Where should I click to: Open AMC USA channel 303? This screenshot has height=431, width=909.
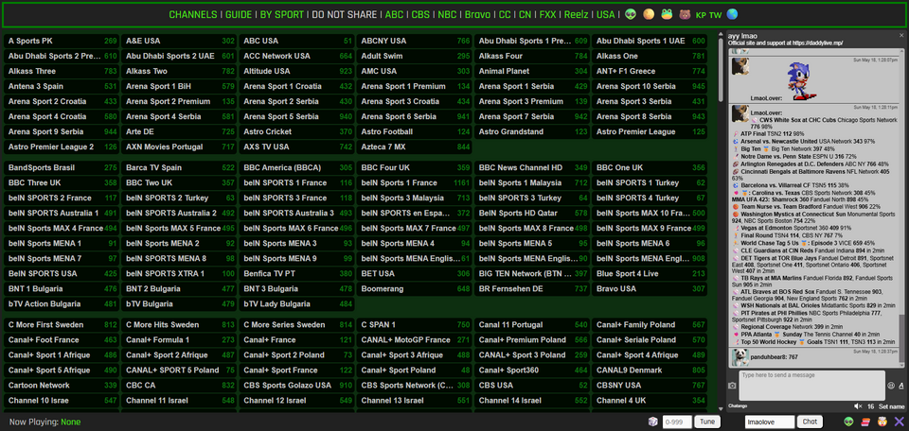pos(415,71)
